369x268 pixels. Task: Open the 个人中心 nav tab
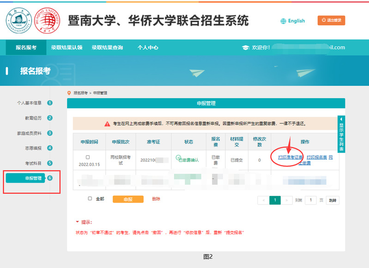148,48
